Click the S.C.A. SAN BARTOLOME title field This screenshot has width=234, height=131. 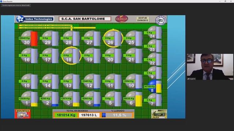point(85,19)
